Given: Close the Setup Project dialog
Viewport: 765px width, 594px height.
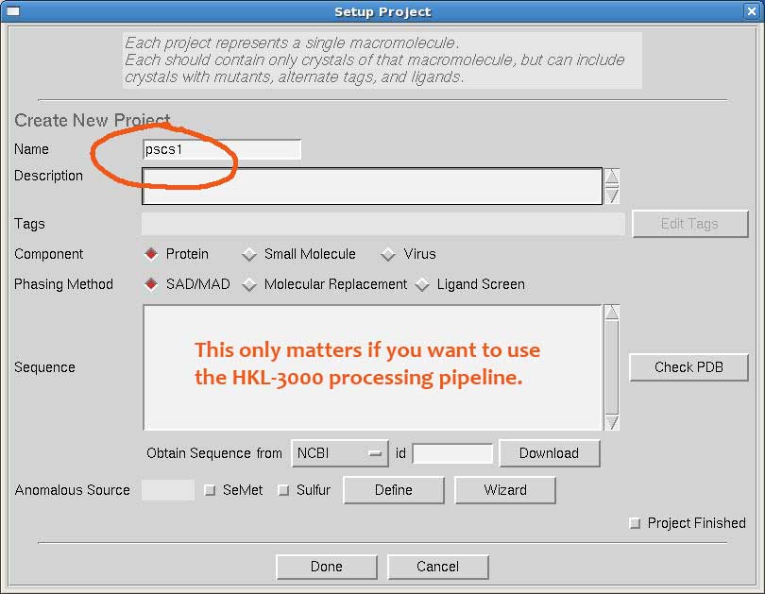Looking at the screenshot, I should point(751,11).
